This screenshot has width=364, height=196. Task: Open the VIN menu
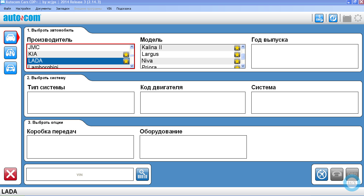click(x=109, y=9)
